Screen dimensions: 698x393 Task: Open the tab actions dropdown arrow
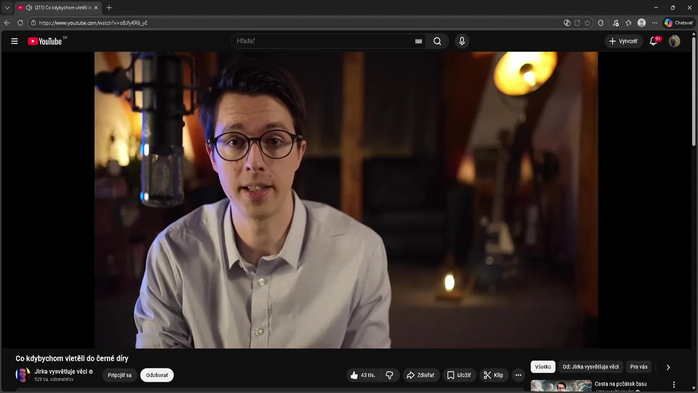7,8
